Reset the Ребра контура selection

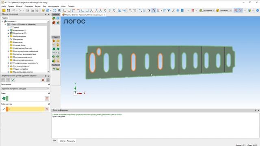coord(47,109)
